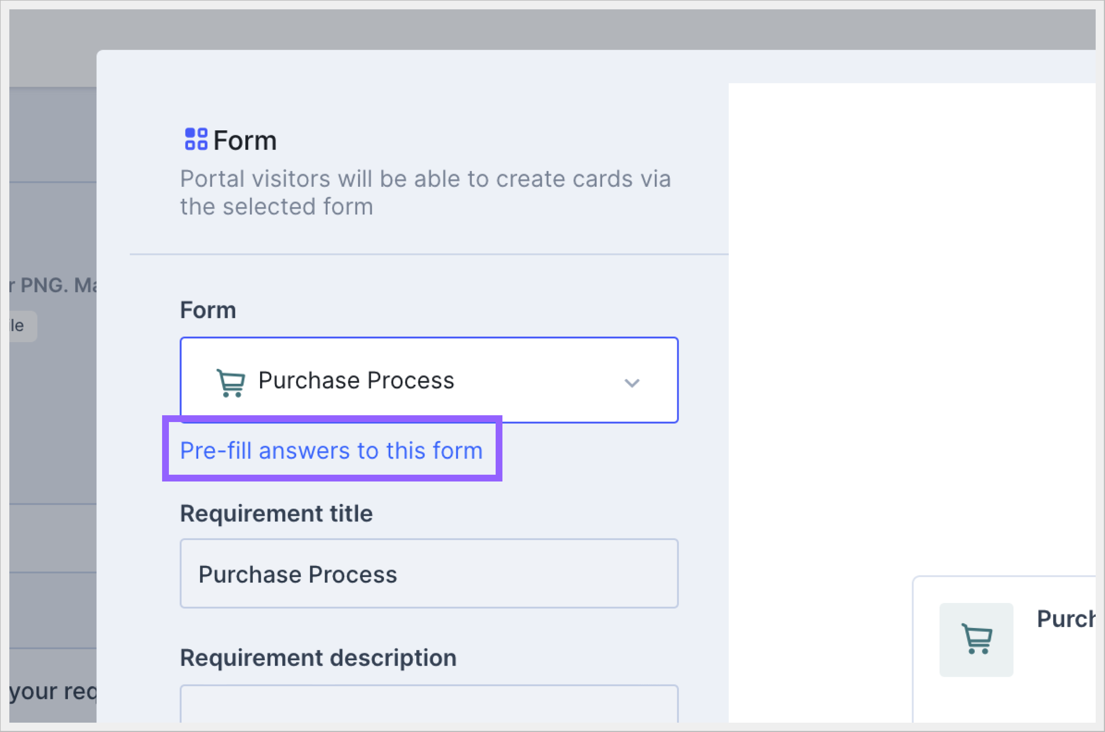Click the white preview panel area
The height and width of the screenshot is (732, 1105).
(x=909, y=327)
